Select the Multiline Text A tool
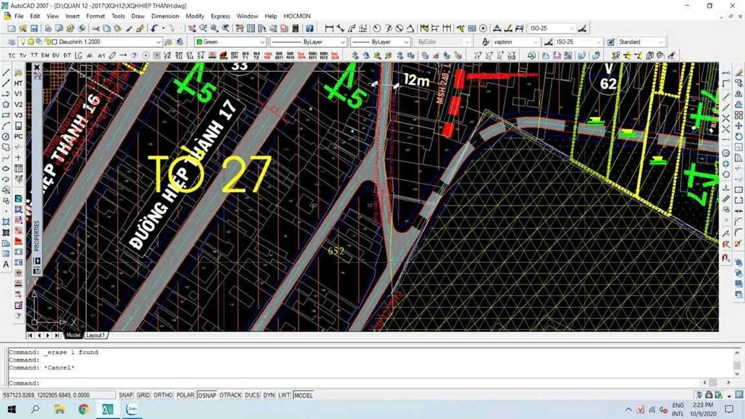Image resolution: width=745 pixels, height=419 pixels. tap(6, 264)
